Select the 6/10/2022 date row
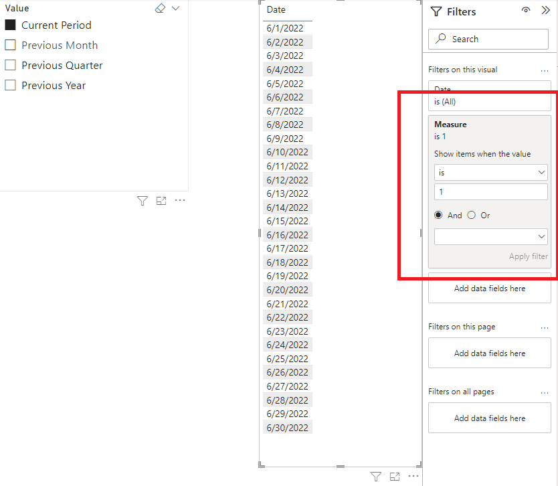This screenshot has height=486, width=558. [x=288, y=152]
